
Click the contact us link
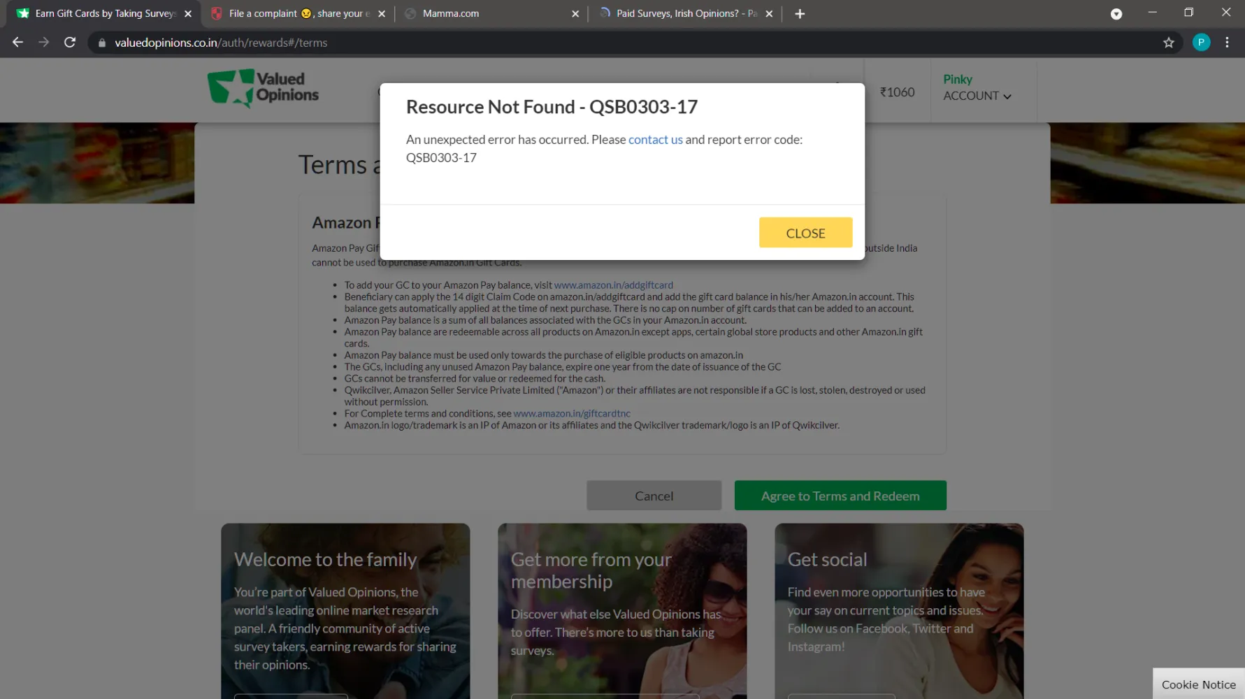point(655,140)
